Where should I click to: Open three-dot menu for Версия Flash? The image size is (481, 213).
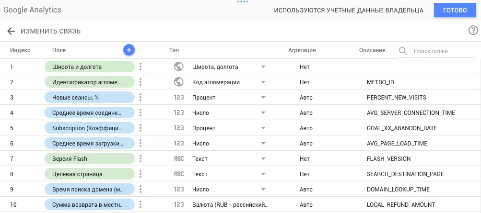click(x=141, y=158)
